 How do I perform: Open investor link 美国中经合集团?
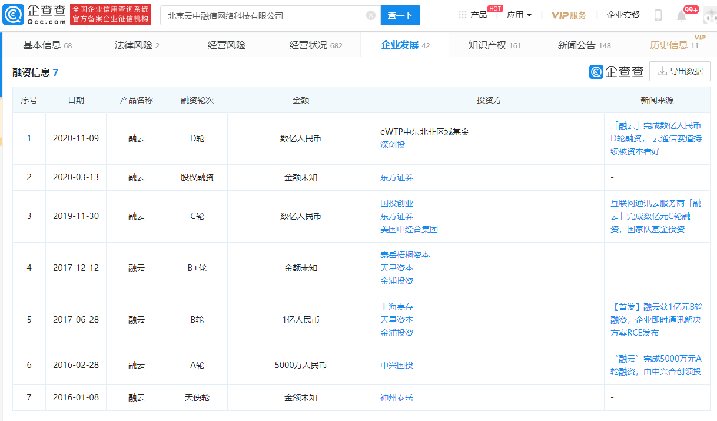click(409, 229)
